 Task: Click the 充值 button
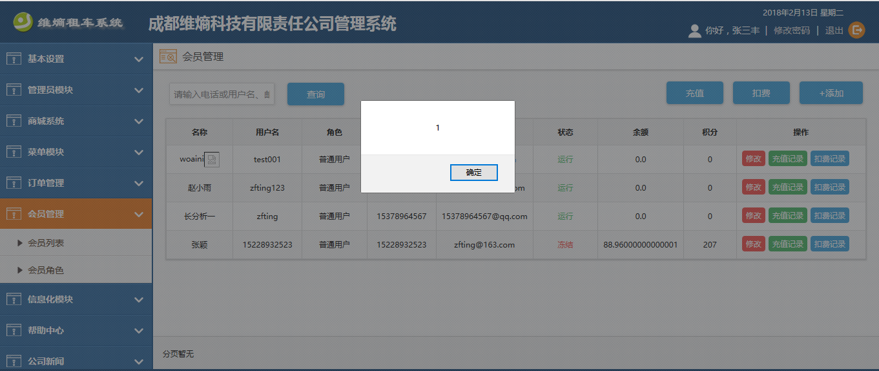click(x=695, y=93)
